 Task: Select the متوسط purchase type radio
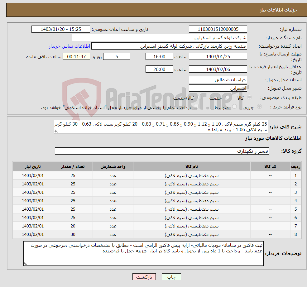click(234, 106)
